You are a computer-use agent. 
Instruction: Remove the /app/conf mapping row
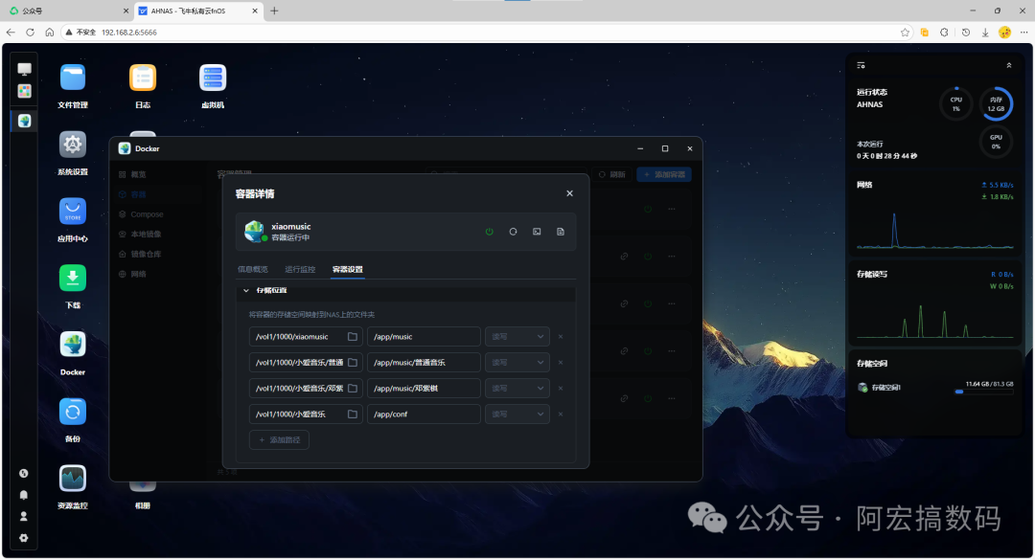click(561, 414)
